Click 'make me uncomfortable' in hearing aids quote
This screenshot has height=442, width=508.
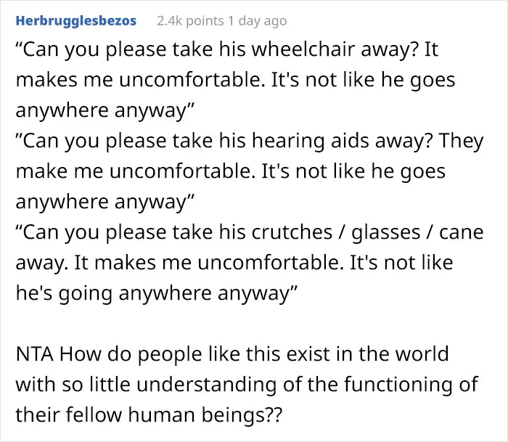[135, 171]
